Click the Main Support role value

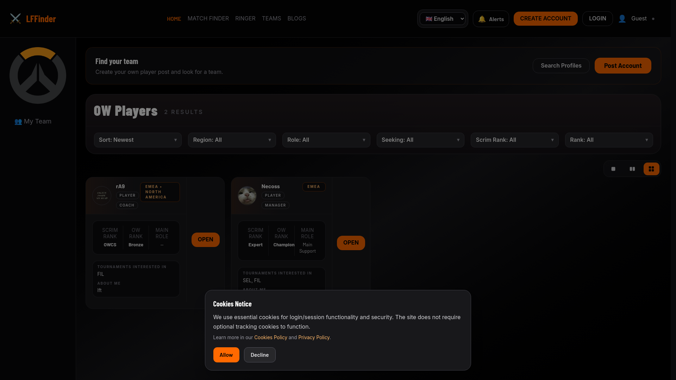pos(307,248)
